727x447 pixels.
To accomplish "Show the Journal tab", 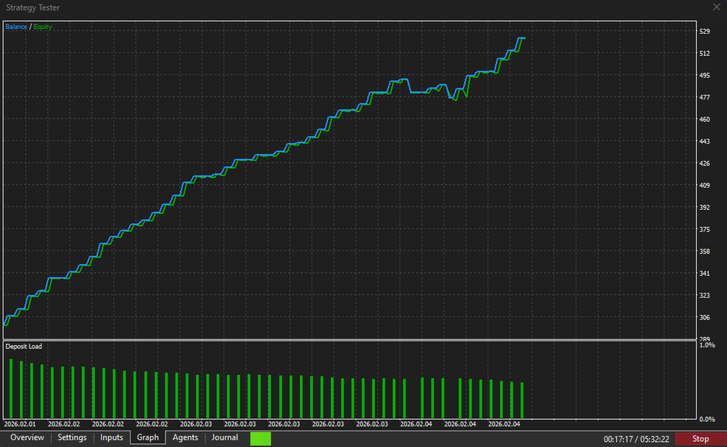I will coord(224,438).
